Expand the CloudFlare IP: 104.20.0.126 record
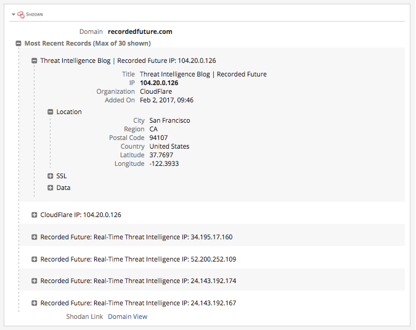This screenshot has height=330, width=416. (x=35, y=215)
